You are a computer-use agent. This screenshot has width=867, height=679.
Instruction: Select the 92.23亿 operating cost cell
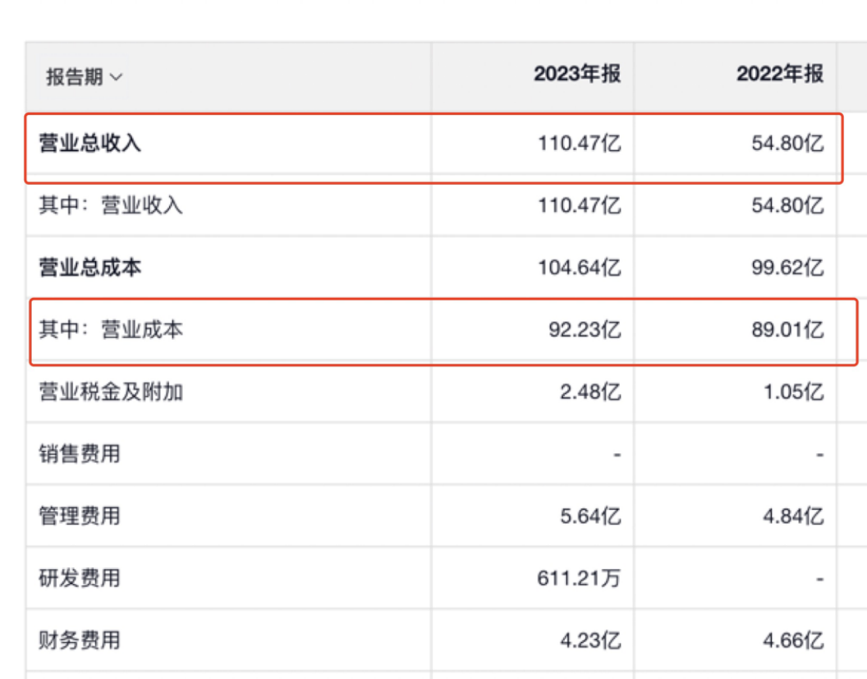585,330
